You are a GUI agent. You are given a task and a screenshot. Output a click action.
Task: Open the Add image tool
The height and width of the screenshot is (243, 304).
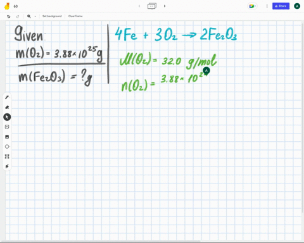(x=7, y=137)
